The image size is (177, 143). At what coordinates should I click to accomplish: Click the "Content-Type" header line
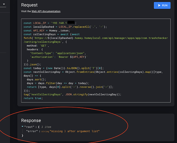point(58,53)
